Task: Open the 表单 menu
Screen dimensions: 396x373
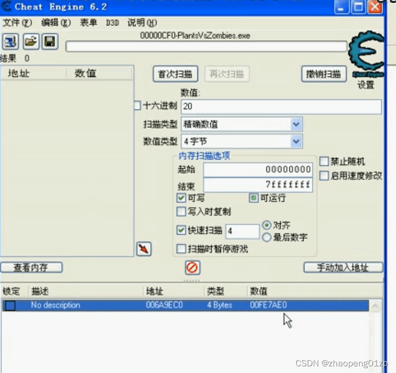Action: coord(88,23)
